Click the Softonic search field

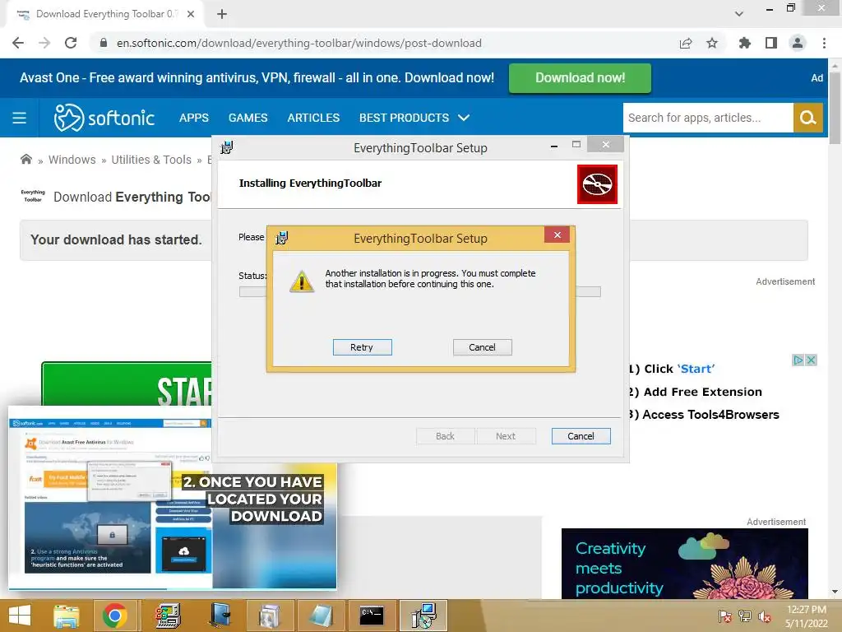pos(708,118)
